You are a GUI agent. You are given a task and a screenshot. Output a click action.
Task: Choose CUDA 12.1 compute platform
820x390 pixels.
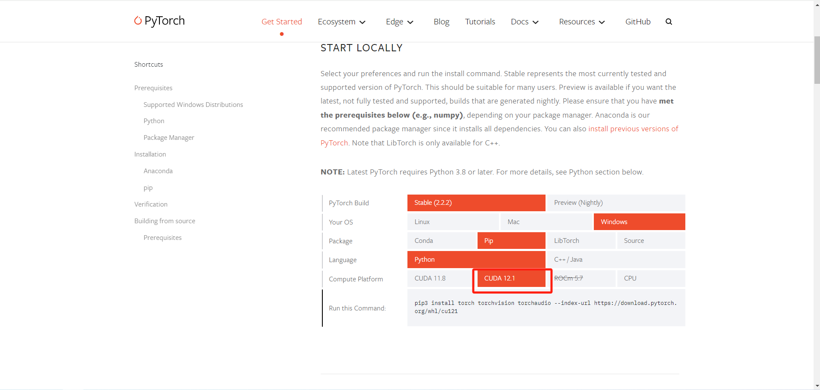[x=511, y=278]
